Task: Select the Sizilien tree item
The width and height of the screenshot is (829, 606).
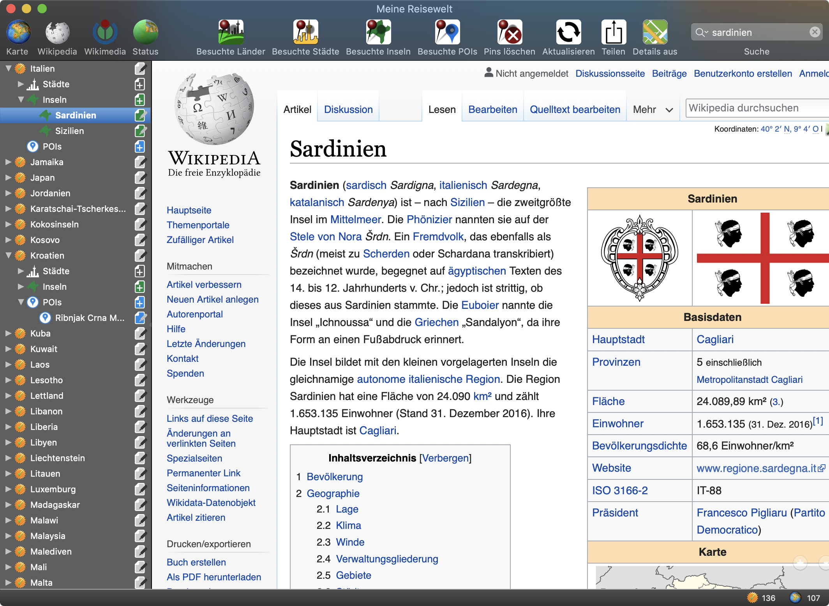Action: 69,131
